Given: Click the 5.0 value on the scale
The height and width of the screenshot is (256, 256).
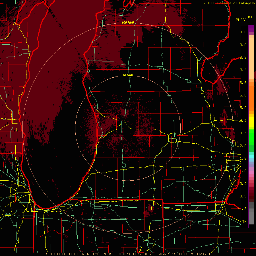Looking at the screenshot, I should pos(243,108).
